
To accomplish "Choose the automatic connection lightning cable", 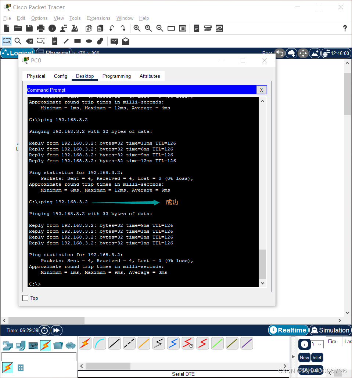I will click(85, 343).
